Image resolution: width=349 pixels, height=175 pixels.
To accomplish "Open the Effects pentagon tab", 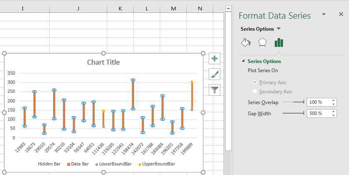I will point(262,42).
